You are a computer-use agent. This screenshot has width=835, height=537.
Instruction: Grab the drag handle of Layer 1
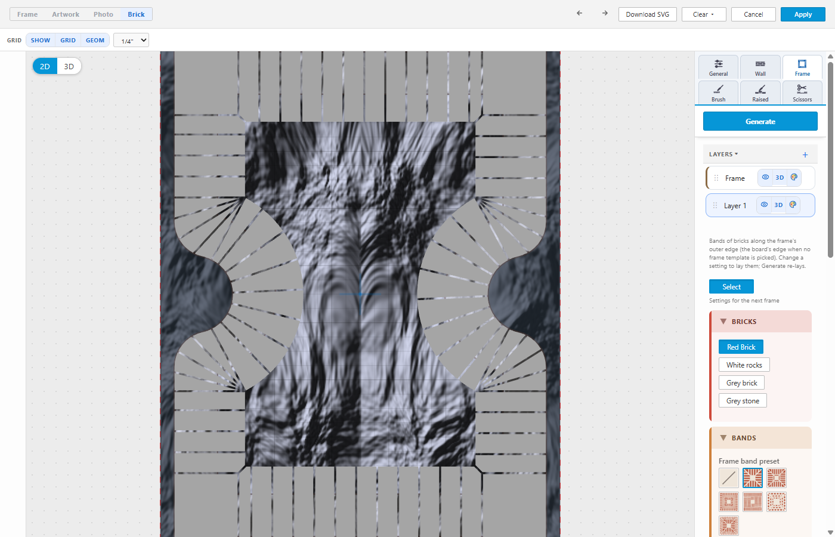pos(715,205)
